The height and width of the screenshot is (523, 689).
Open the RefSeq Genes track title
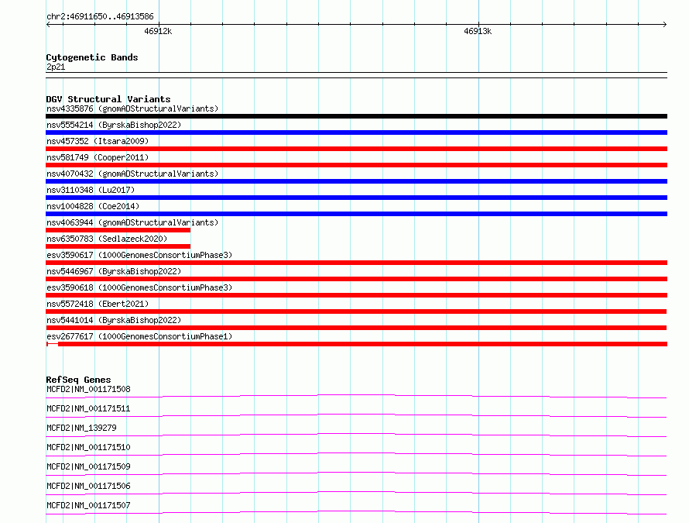click(x=78, y=380)
